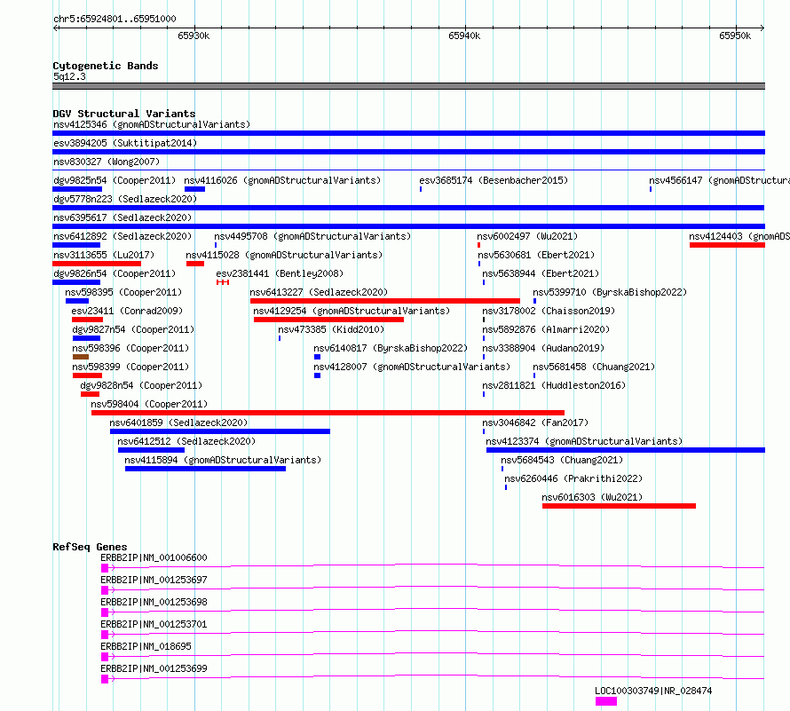The image size is (790, 711).
Task: Click the 65950k ruler tick label
Action: [735, 36]
